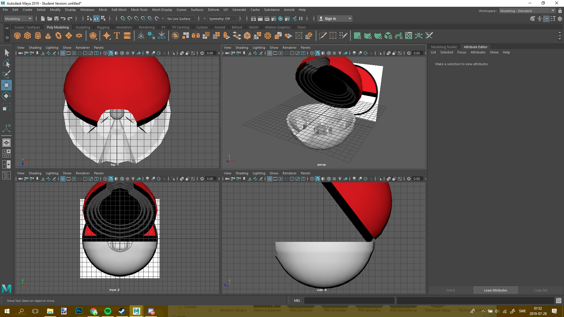Create a polygon cylinder from the shelf
Image resolution: width=564 pixels, height=317 pixels.
(38, 36)
